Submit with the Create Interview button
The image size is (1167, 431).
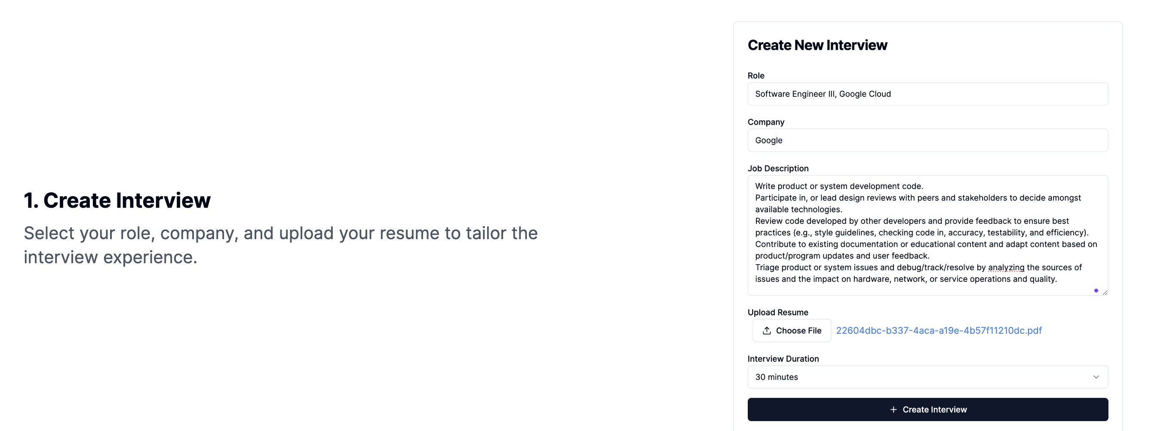[927, 409]
